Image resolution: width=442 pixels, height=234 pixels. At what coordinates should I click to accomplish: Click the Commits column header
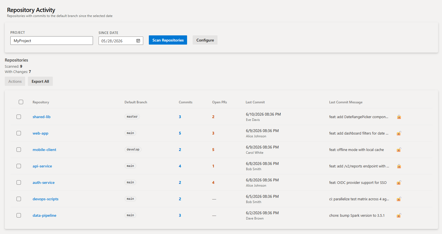186,102
